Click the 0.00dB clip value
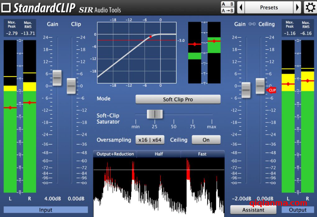This screenshot has width=317, height=217. (x=76, y=199)
